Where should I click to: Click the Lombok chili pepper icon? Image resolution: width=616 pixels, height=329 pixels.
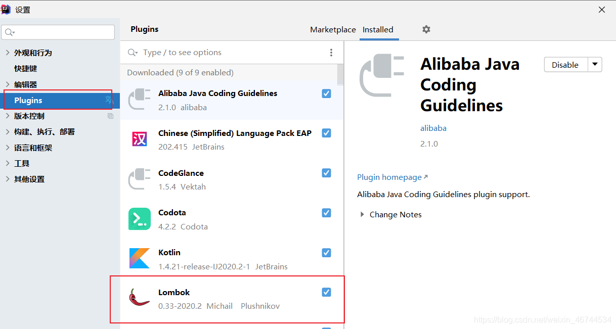click(140, 298)
